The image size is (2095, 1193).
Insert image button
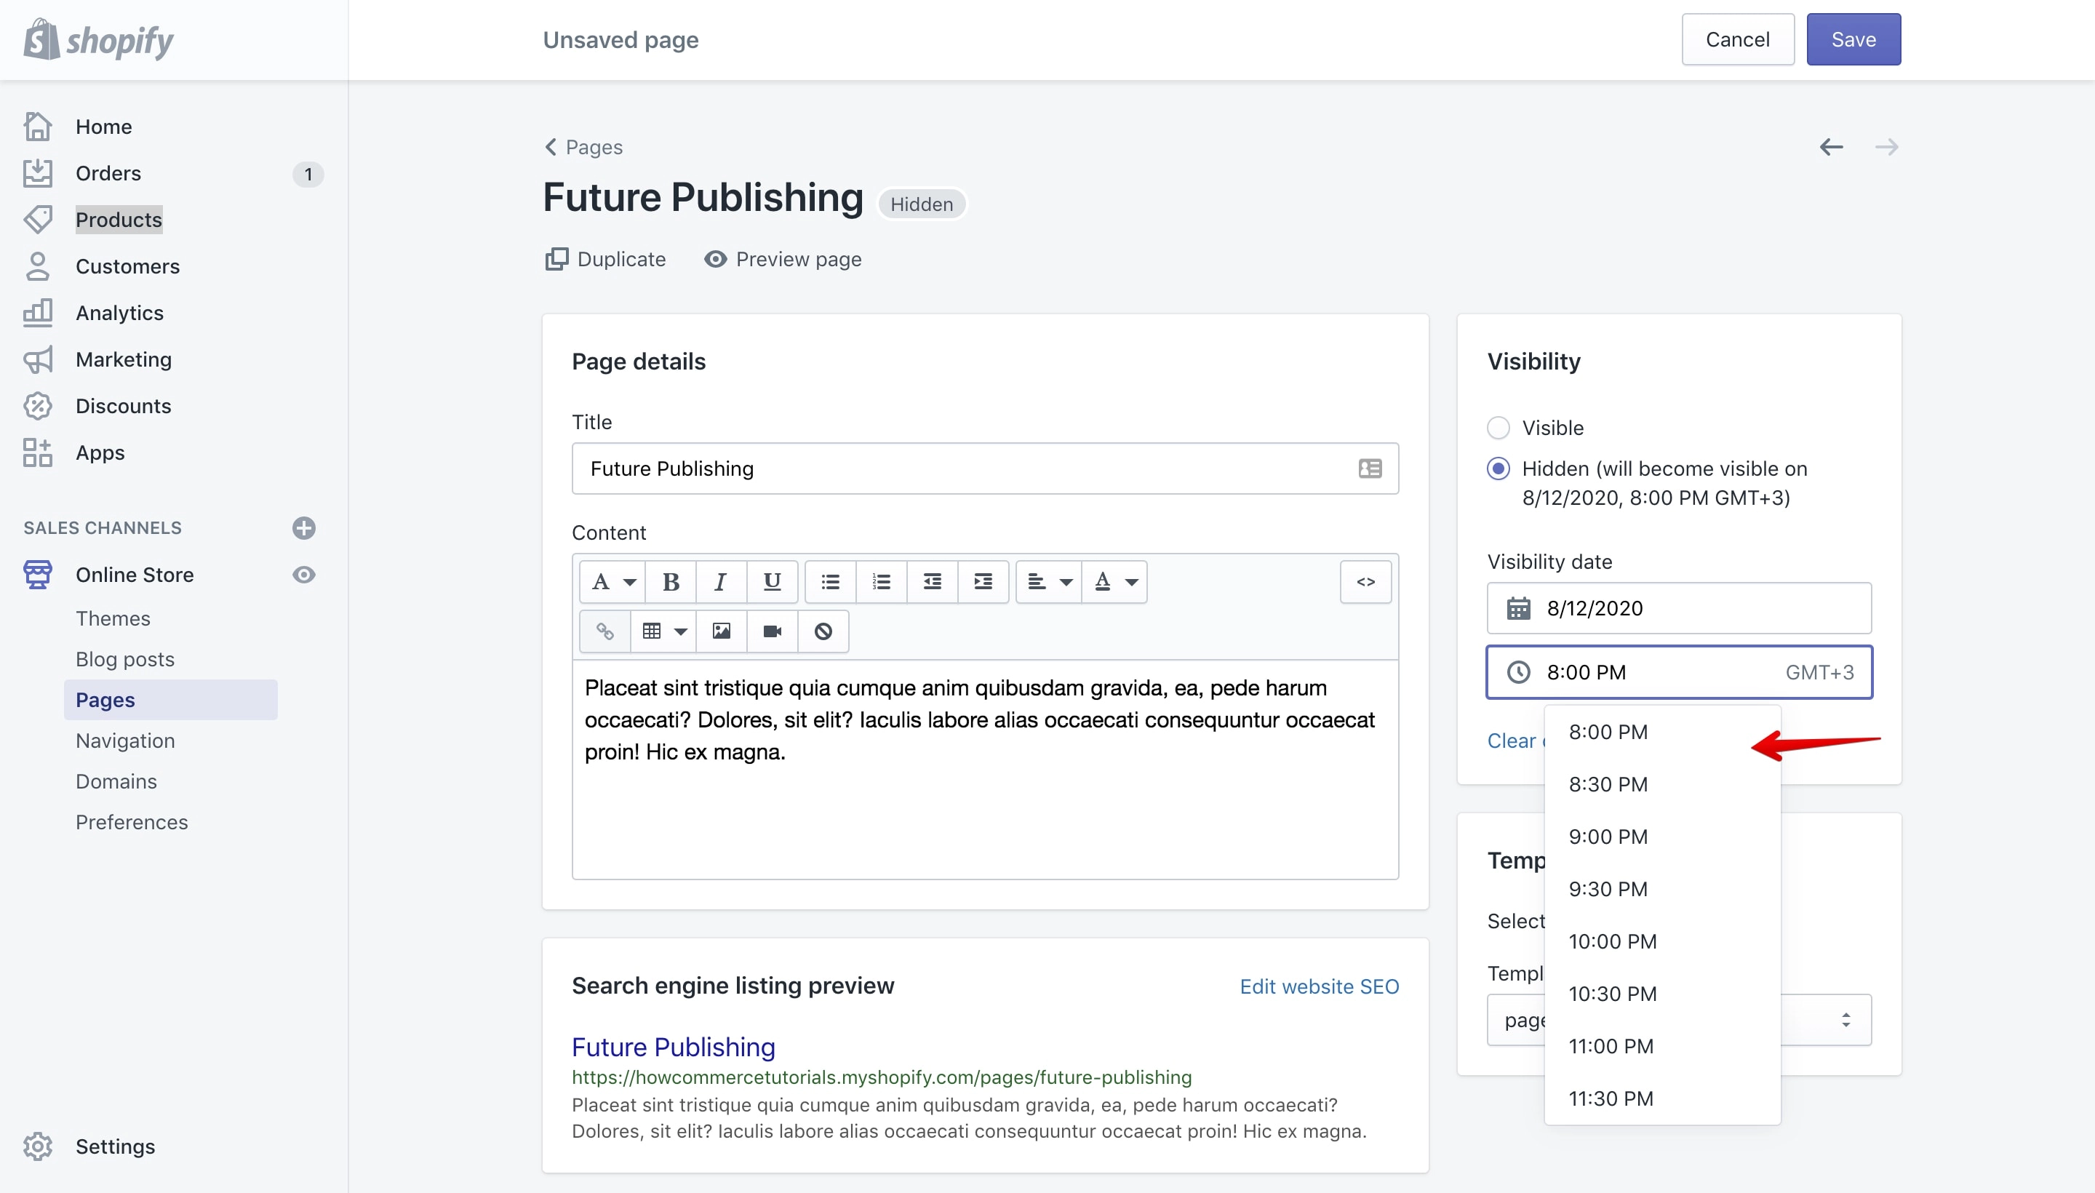[x=721, y=631]
